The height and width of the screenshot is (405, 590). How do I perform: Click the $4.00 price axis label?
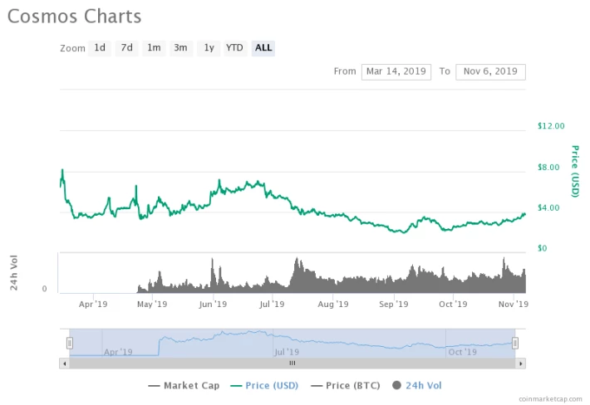point(548,207)
